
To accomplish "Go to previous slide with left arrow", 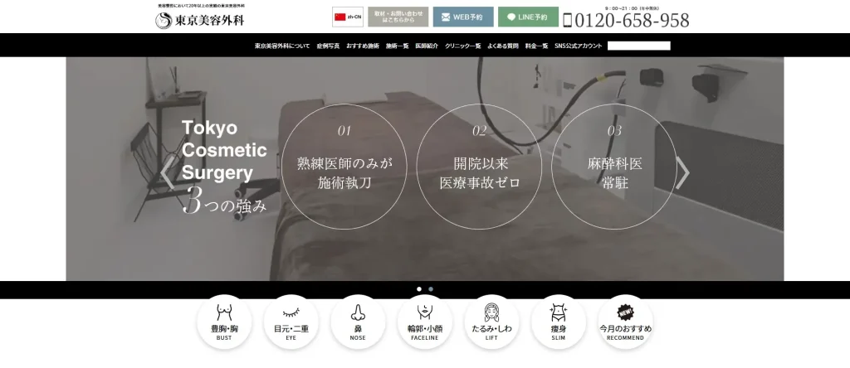I will 168,173.
